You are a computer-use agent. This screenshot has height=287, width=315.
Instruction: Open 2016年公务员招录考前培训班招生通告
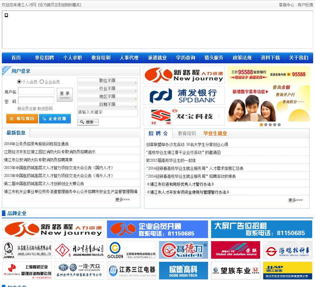37,144
